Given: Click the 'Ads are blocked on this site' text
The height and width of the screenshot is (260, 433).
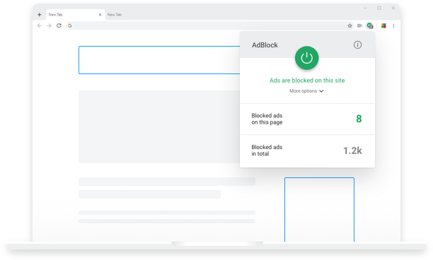Looking at the screenshot, I should [307, 81].
